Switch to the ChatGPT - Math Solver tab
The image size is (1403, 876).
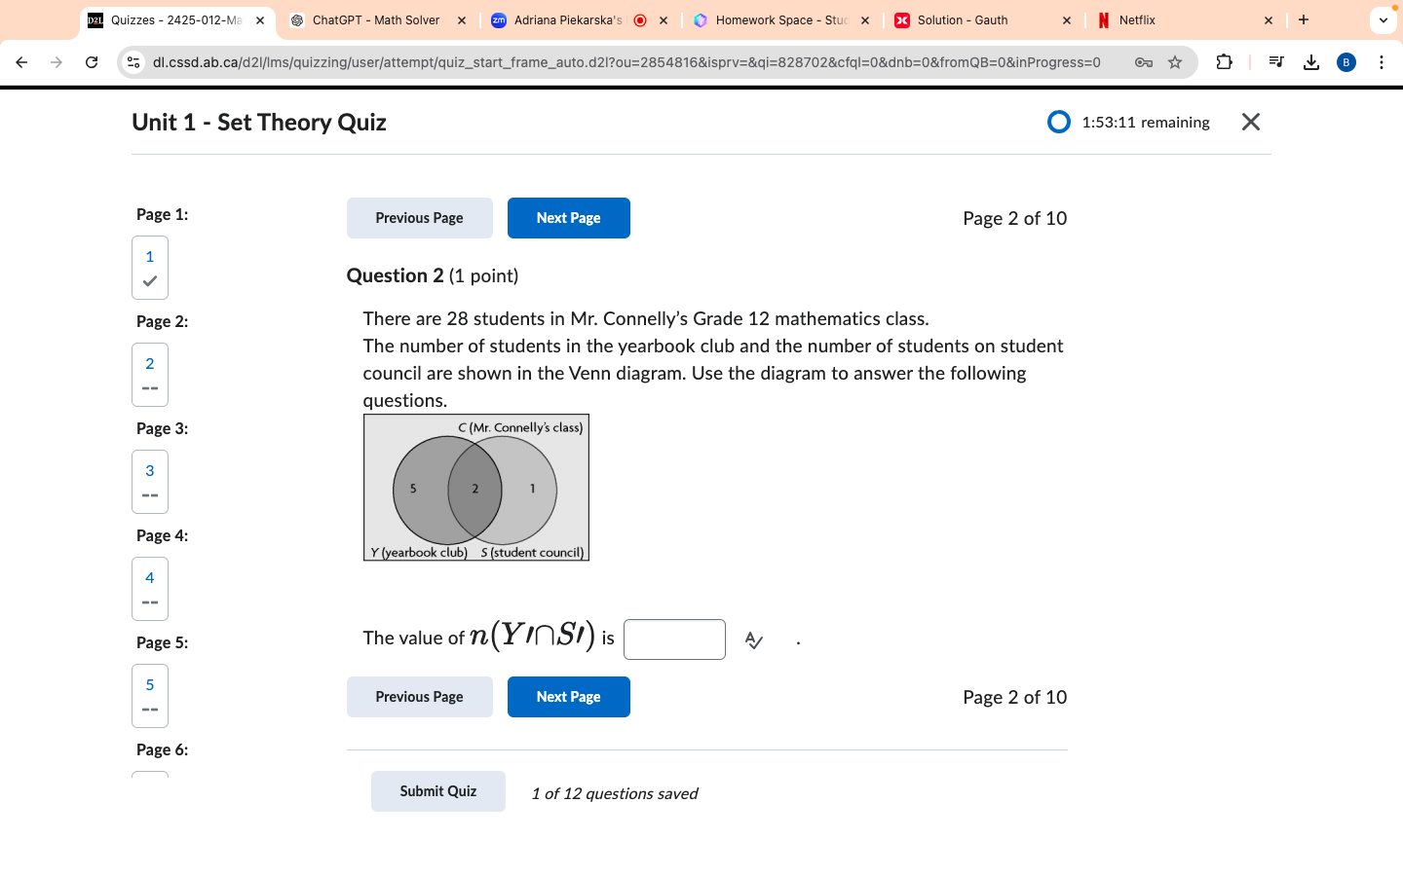(x=376, y=20)
